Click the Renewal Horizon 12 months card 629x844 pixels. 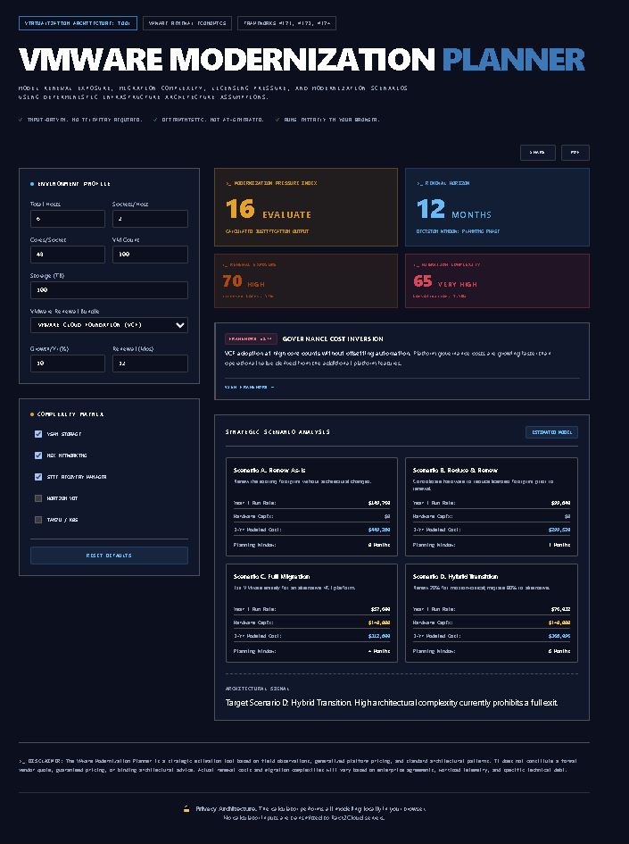(497, 207)
